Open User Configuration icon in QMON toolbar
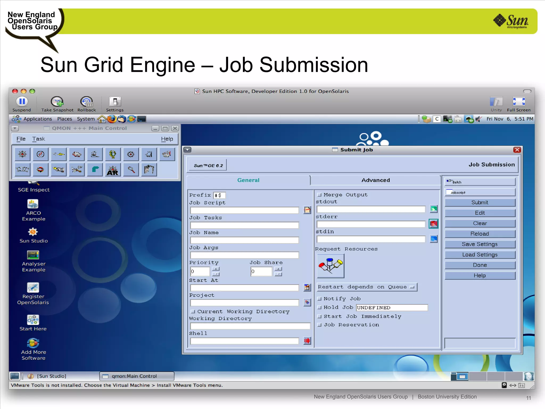The width and height of the screenshot is (545, 409). 167,154
